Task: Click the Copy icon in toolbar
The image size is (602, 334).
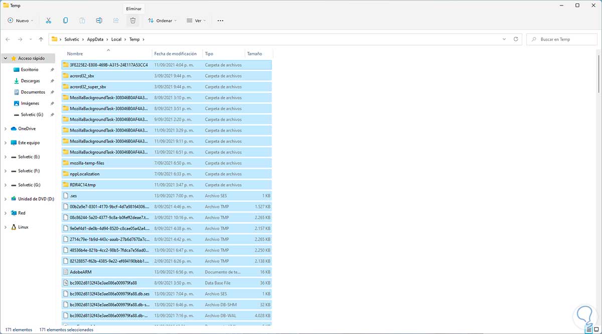Action: pos(65,21)
